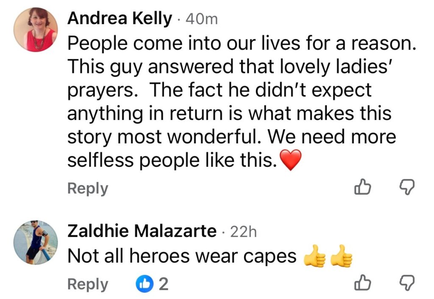Image resolution: width=434 pixels, height=299 pixels.
Task: Click the first yellow thumbs-up emoji
Action: click(x=315, y=257)
